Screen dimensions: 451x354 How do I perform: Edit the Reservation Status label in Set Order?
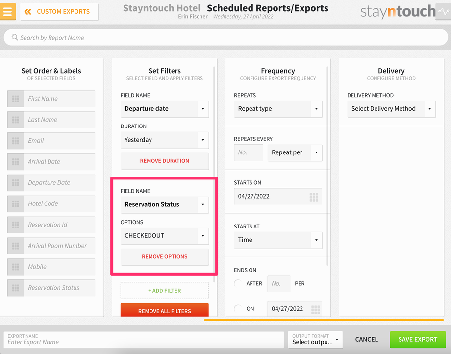[x=59, y=288]
